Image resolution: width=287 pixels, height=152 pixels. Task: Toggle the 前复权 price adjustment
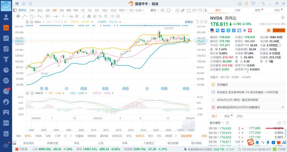(x=189, y=22)
